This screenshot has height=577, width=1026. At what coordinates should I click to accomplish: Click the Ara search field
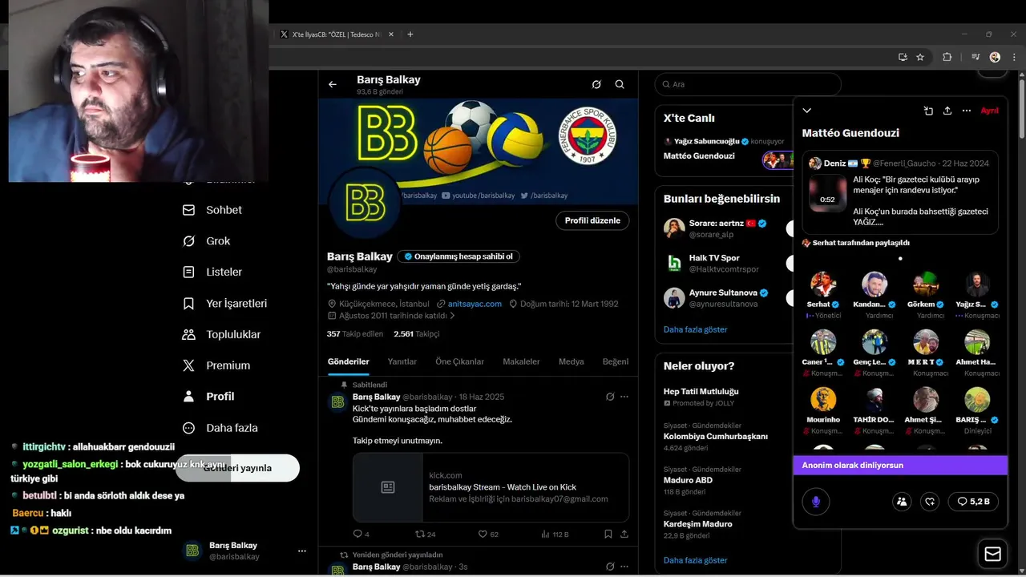click(748, 84)
